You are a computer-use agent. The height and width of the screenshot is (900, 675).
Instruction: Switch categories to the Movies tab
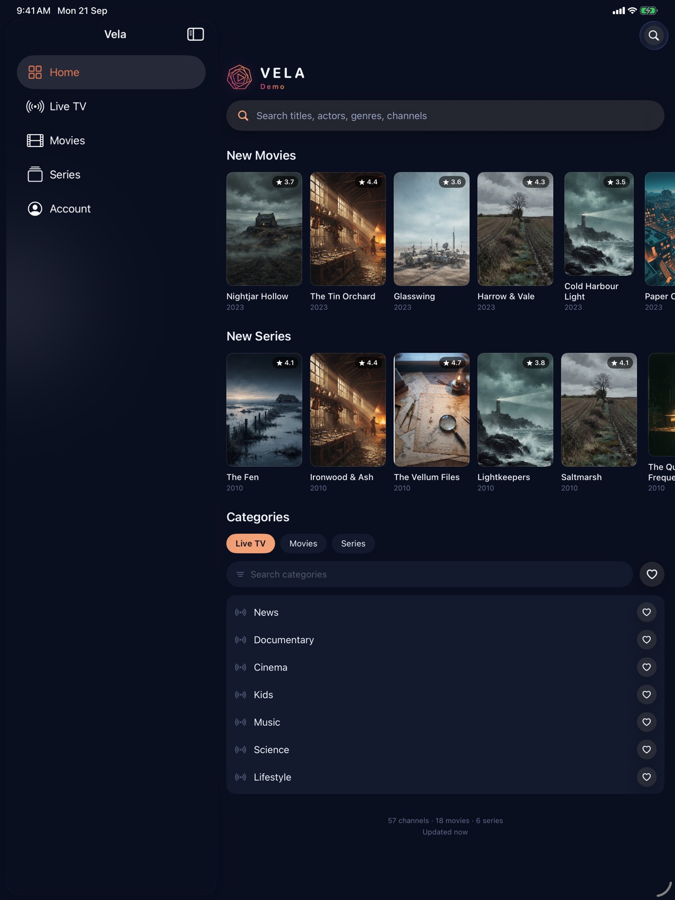tap(303, 544)
